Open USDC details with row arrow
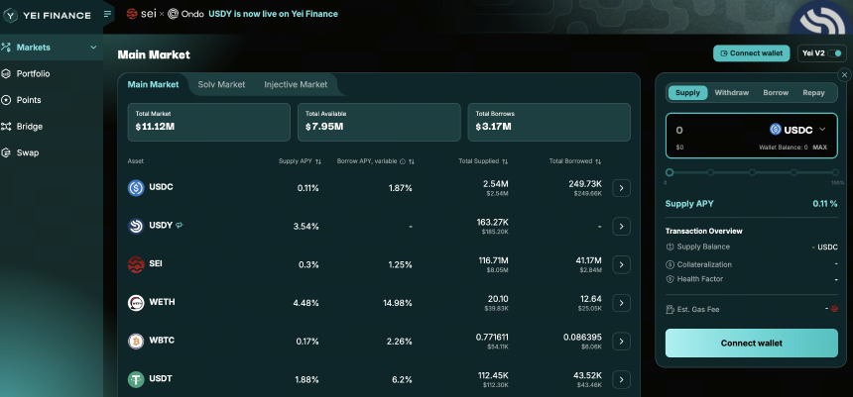The height and width of the screenshot is (397, 853). [621, 188]
